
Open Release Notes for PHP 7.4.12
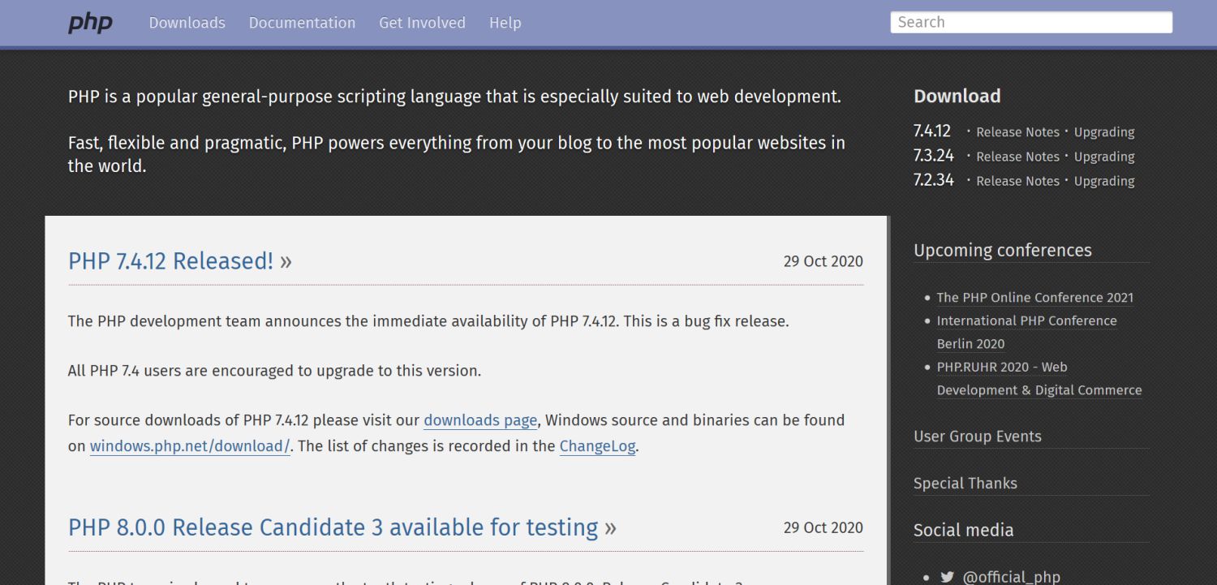(1018, 131)
